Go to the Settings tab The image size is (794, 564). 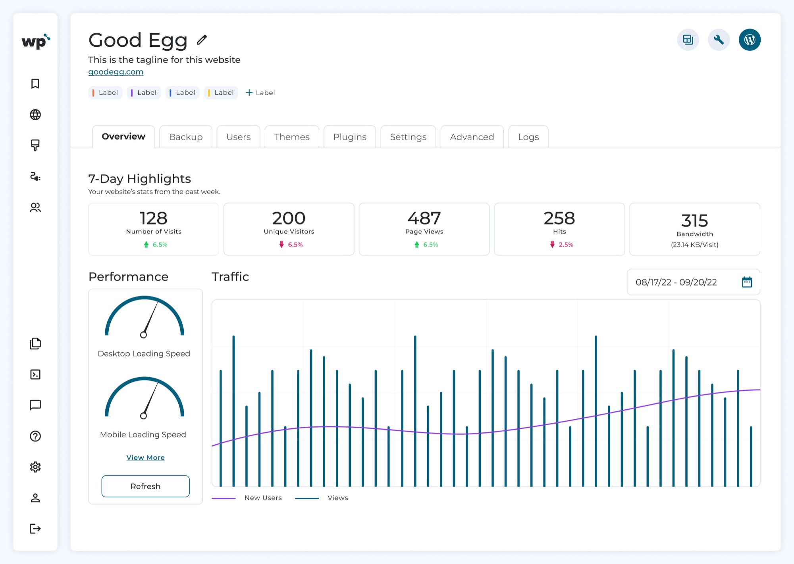tap(408, 137)
